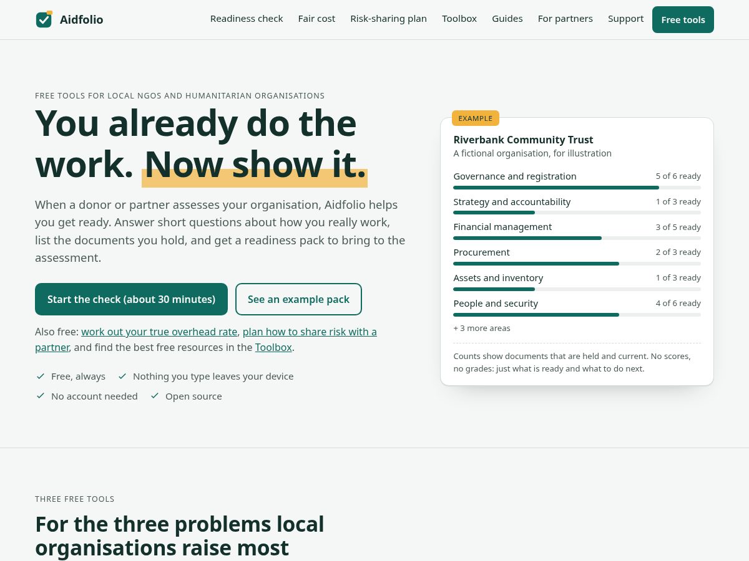
Task: Open the Support nav item
Action: pos(625,19)
